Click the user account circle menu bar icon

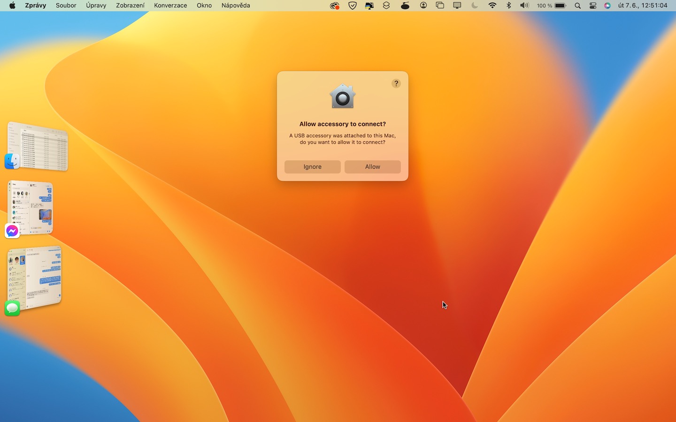pos(423,6)
